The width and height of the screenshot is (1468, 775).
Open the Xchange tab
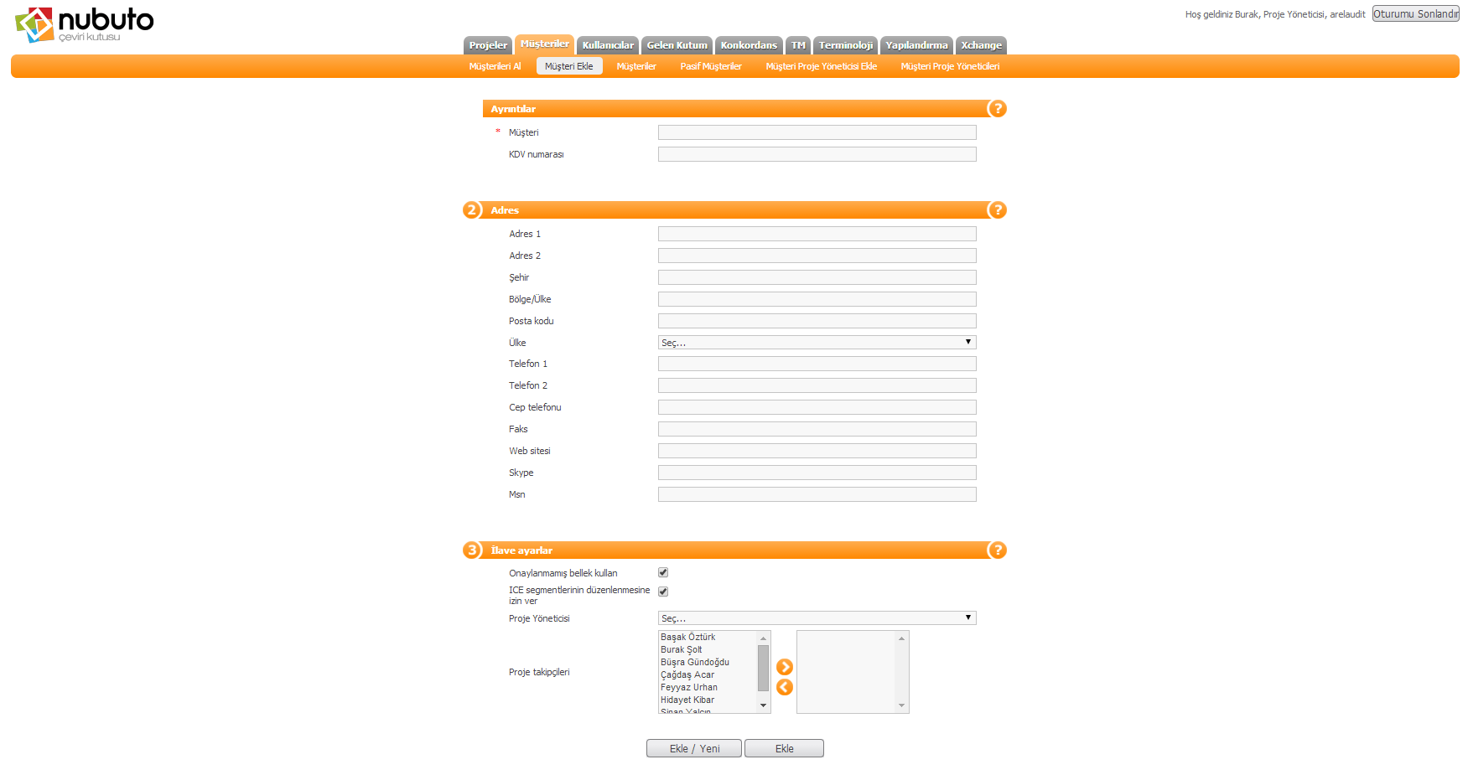tap(981, 45)
